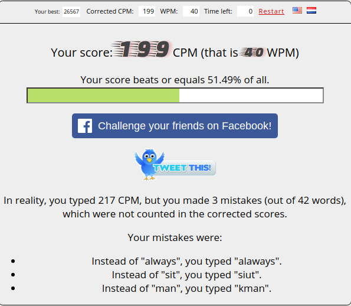Screen dimensions: 351x306
Task: Click the Your mistakes were heading
Action: point(175,237)
